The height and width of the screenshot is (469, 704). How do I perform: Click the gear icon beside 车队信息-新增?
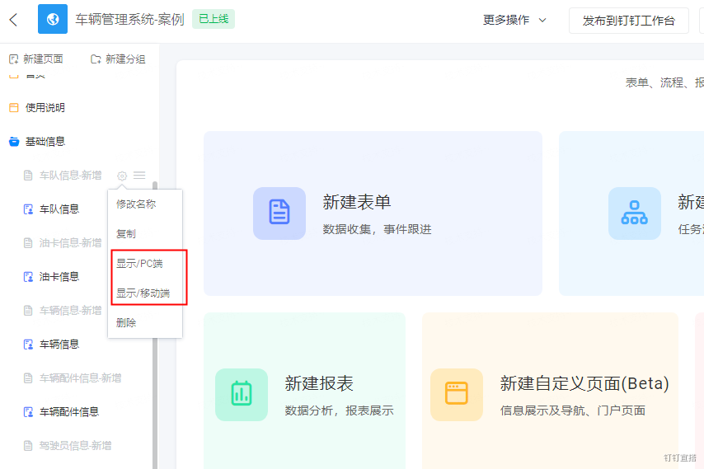point(122,176)
